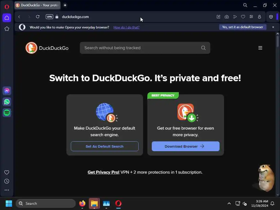Open Spotify player in sidebar
Screen dimensions: 280x210
[7, 113]
